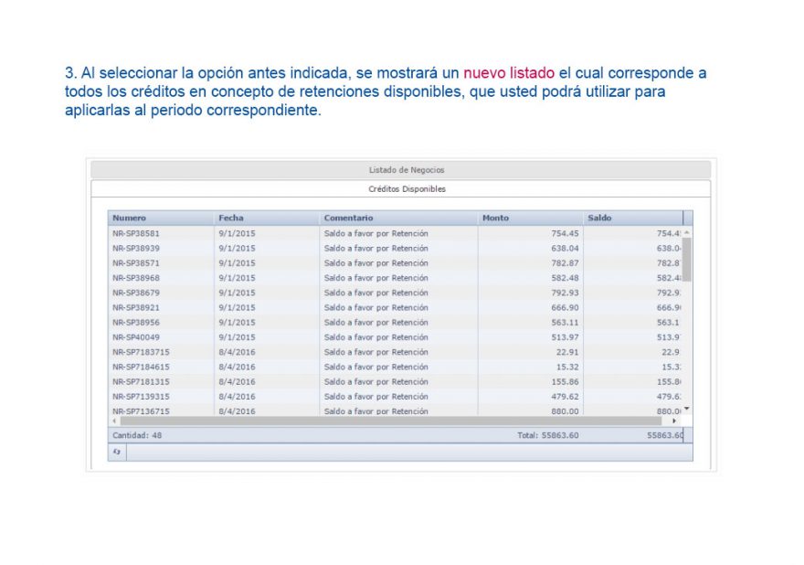The height and width of the screenshot is (565, 804).
Task: Click the Fecha cell of row NR-SP7183715
Action: [267, 353]
